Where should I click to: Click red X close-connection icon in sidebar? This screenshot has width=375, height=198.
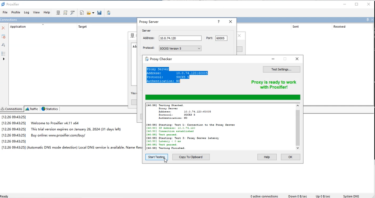click(x=3, y=28)
